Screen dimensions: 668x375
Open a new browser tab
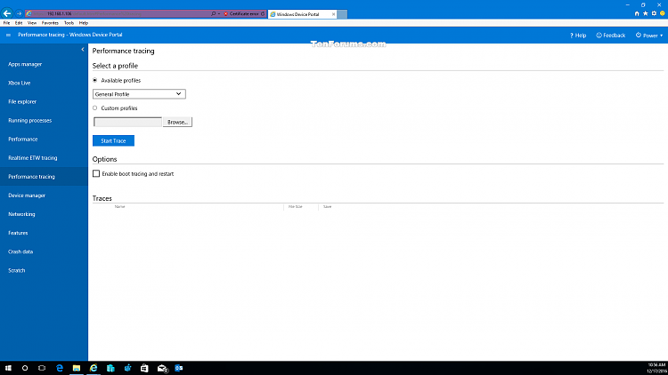pyautogui.click(x=343, y=14)
